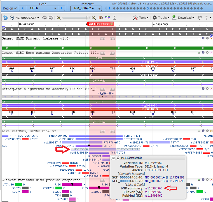Expand the help menu dropdown arrow
The image size is (213, 202).
pyautogui.click(x=210, y=18)
